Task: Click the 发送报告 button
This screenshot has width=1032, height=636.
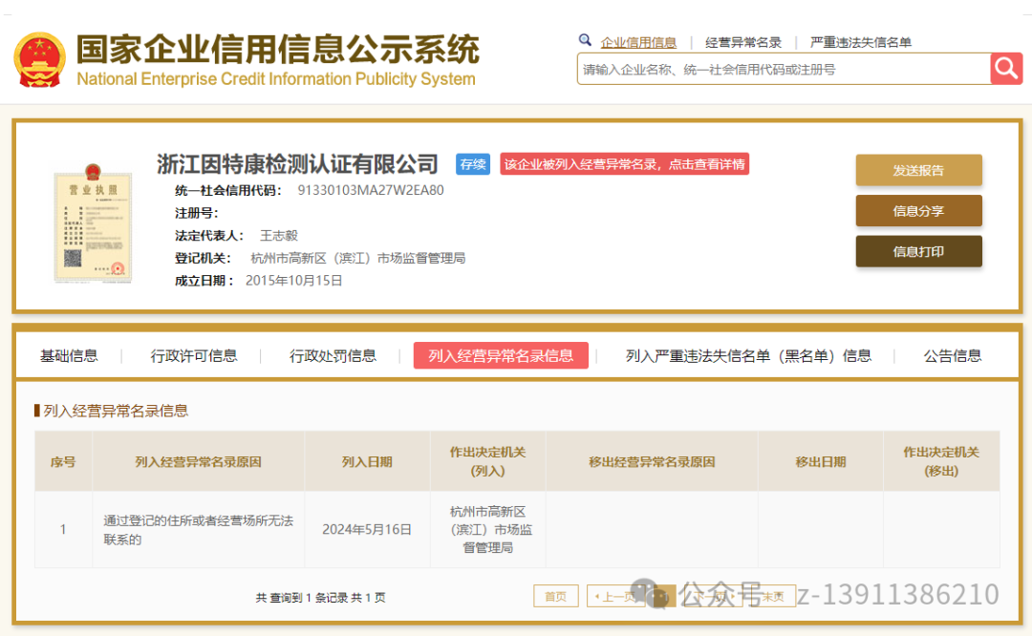Action: click(918, 169)
